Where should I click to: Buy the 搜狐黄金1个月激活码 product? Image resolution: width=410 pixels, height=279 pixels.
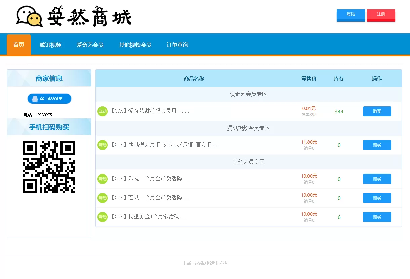coord(377,217)
